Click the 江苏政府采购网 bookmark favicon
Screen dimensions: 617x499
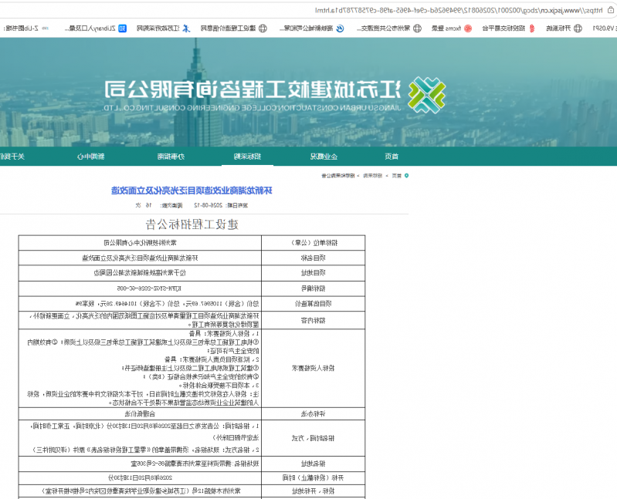(186, 29)
